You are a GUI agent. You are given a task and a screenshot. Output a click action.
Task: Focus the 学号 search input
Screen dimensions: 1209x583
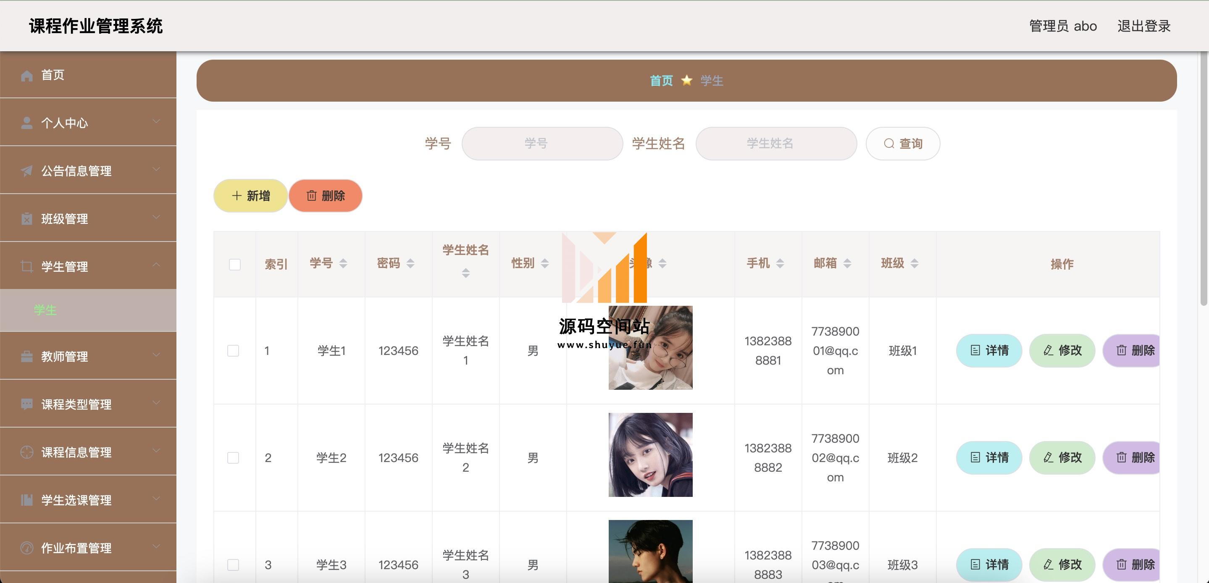(542, 144)
